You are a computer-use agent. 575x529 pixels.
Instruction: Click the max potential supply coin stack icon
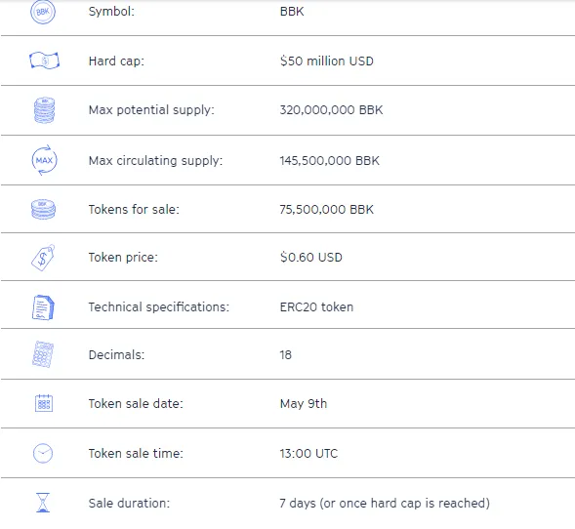click(44, 110)
